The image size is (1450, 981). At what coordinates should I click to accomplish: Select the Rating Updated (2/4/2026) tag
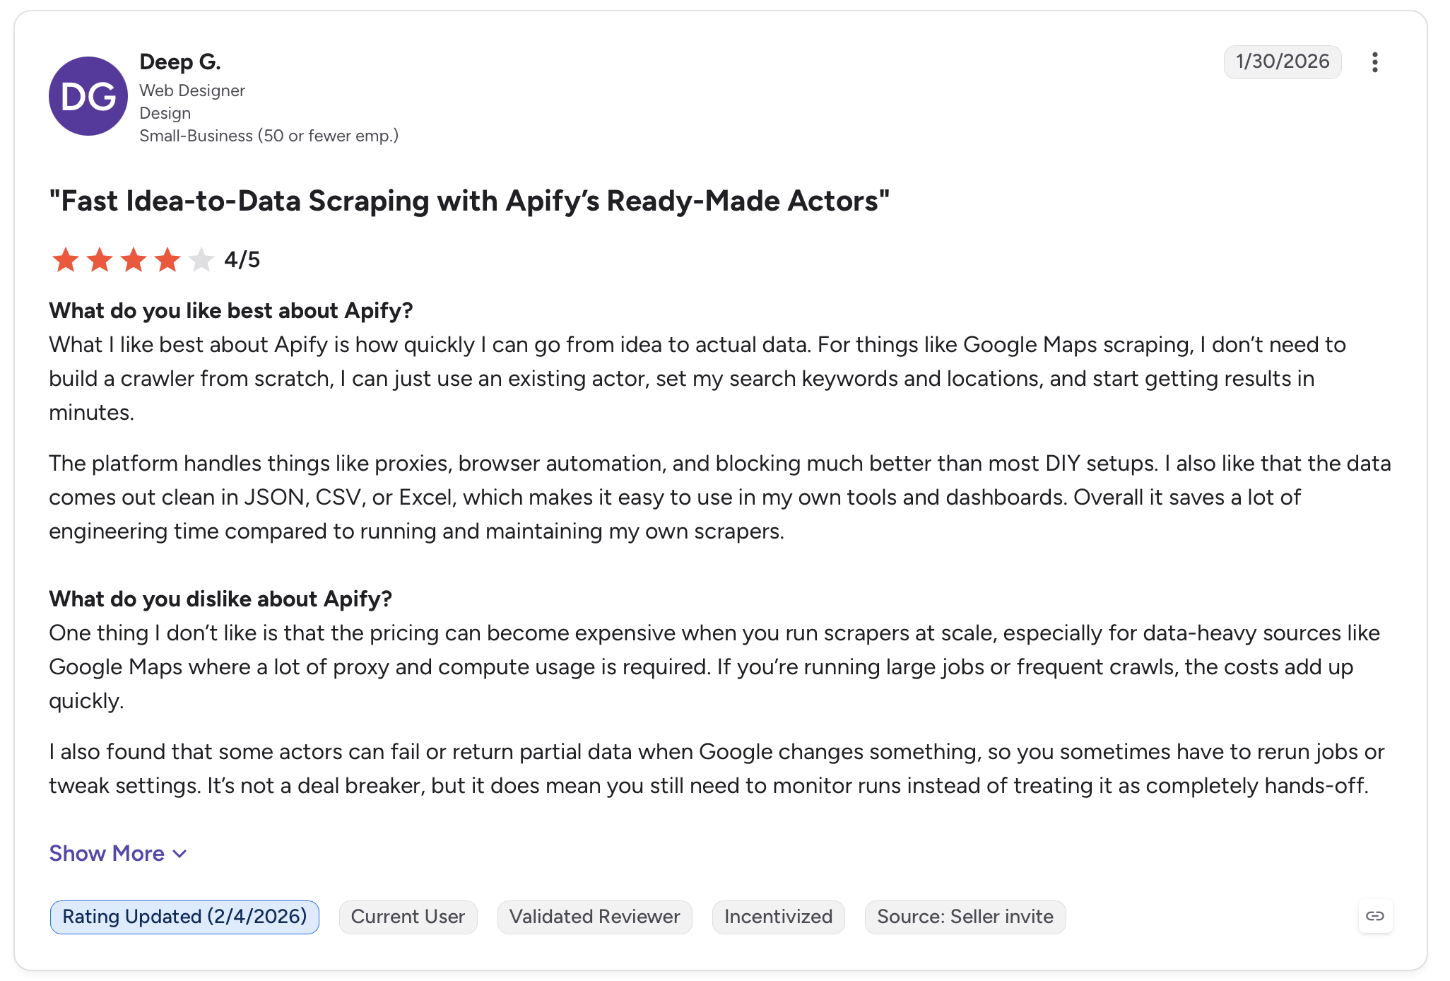(x=184, y=917)
